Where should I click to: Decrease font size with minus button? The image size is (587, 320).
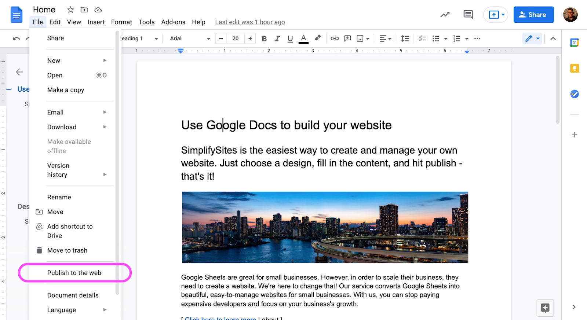(221, 38)
